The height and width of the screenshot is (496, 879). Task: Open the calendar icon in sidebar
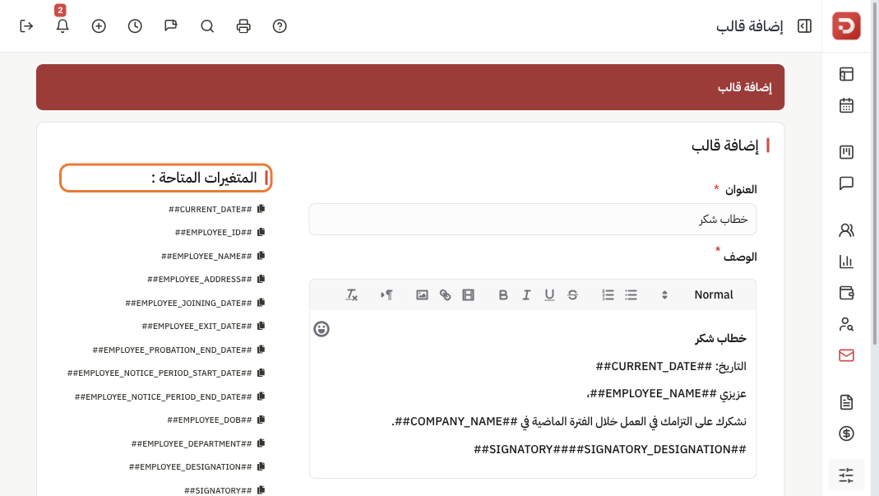846,105
